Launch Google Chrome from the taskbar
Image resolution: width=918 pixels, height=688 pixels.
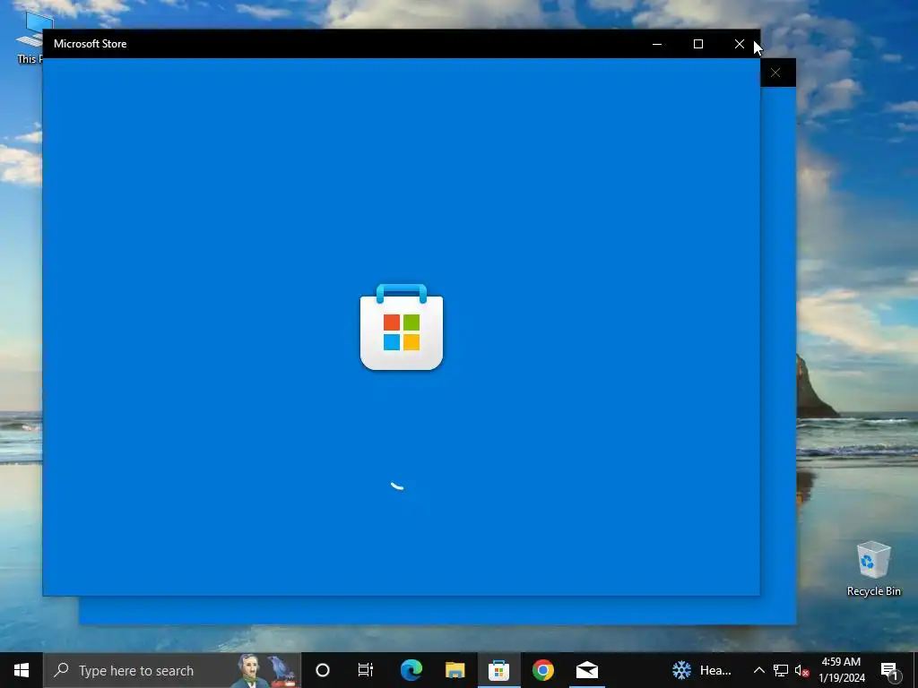pyautogui.click(x=542, y=670)
